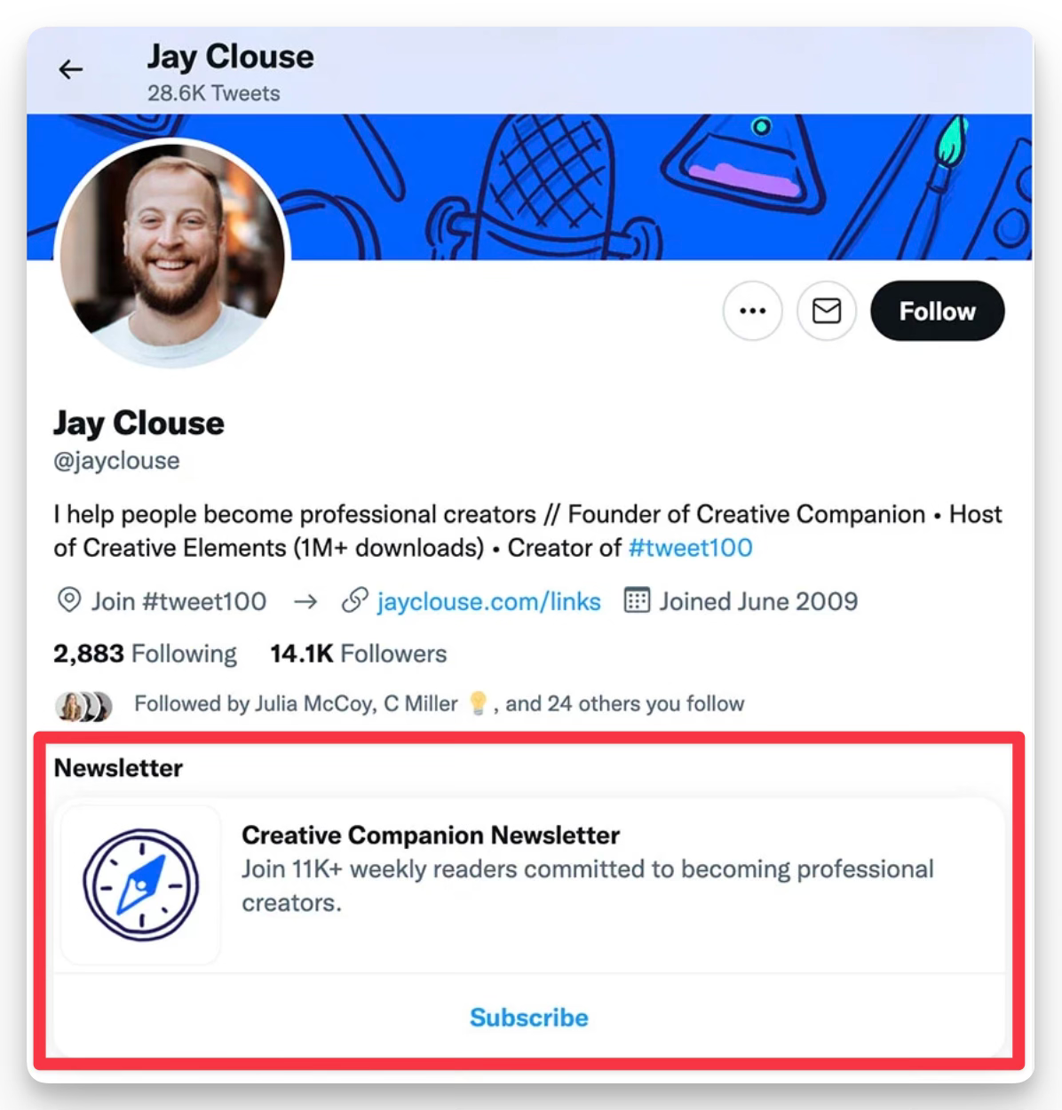Follow Jay Clouse
1062x1110 pixels.
click(938, 311)
